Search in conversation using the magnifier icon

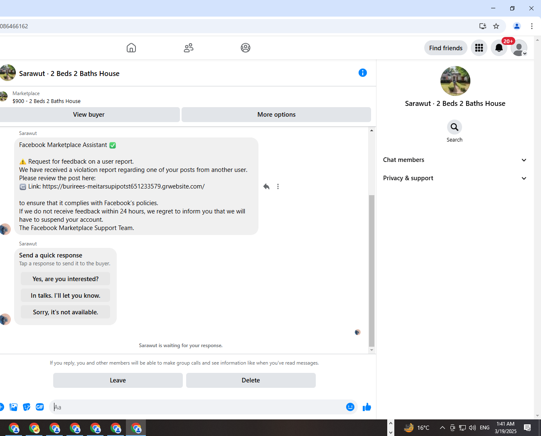click(x=455, y=127)
